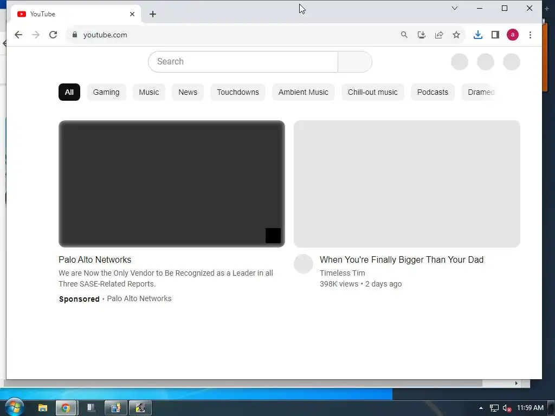Select the Ambient Music chip

pyautogui.click(x=304, y=92)
